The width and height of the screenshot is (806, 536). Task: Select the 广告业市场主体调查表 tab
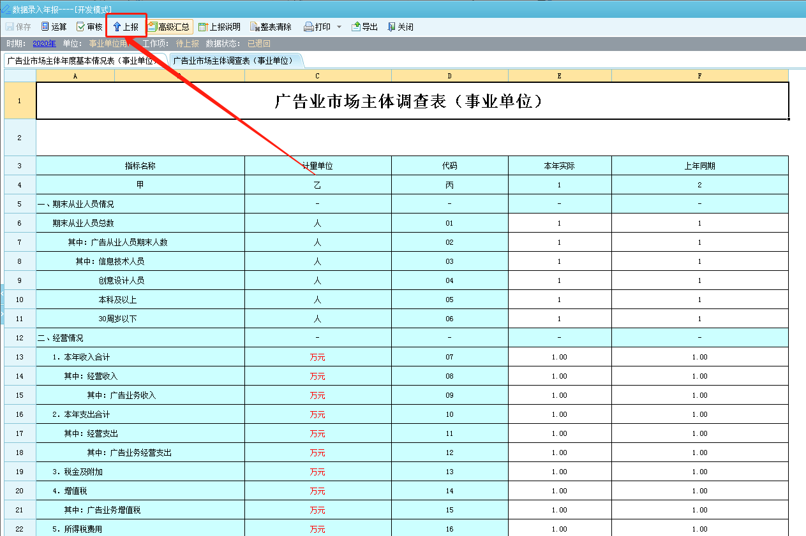pos(234,61)
